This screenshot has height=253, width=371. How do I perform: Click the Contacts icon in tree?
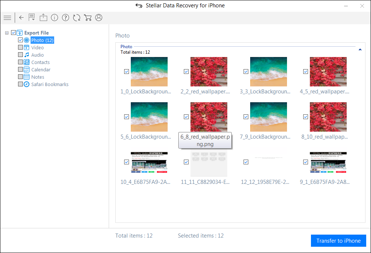pos(27,62)
